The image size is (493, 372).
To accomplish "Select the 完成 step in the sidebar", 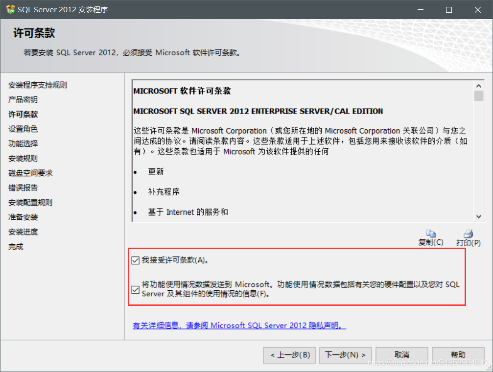I will (x=16, y=247).
